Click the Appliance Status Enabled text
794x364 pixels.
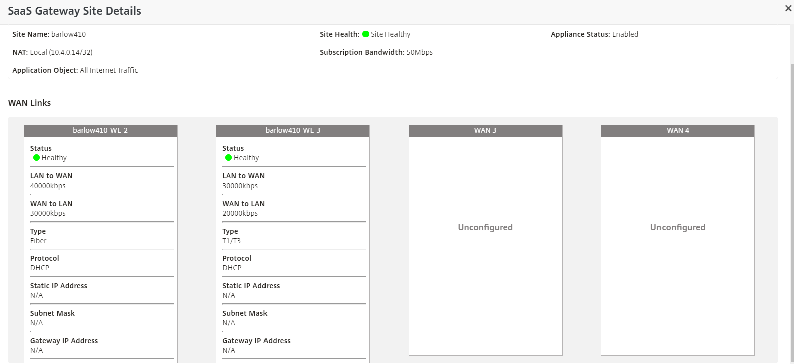click(x=625, y=34)
